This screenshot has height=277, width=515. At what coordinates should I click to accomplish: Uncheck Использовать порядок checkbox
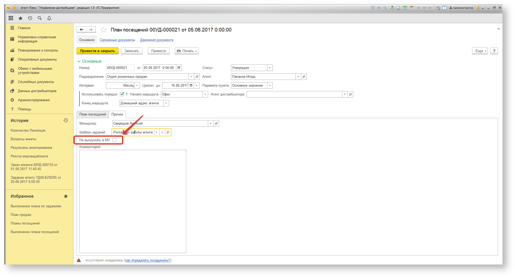(122, 94)
